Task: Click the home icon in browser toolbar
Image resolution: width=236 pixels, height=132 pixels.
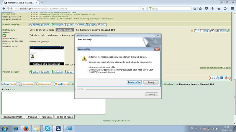Action: 219,9
